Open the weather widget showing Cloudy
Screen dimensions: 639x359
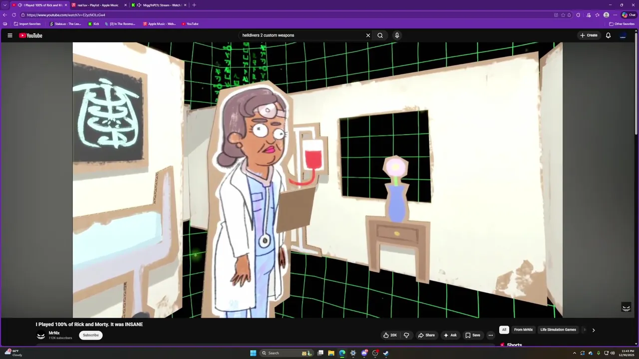coord(13,353)
